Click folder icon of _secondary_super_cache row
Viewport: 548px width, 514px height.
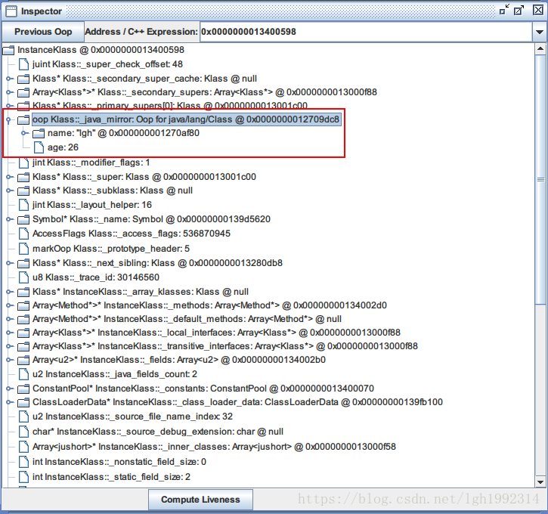tap(23, 79)
